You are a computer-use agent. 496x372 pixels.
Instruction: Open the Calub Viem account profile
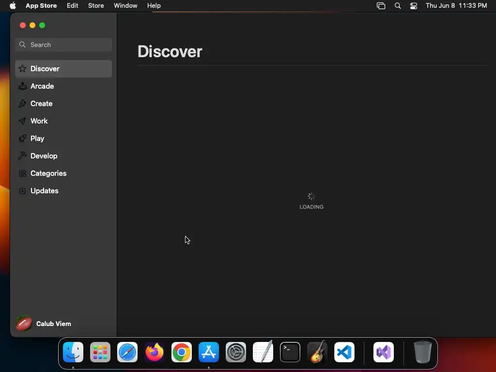click(44, 324)
